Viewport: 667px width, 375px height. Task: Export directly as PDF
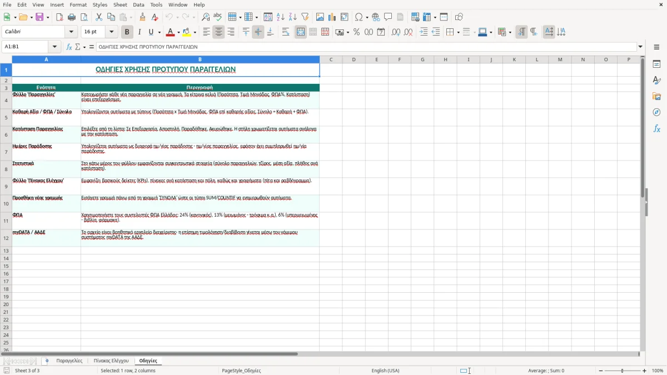click(59, 17)
